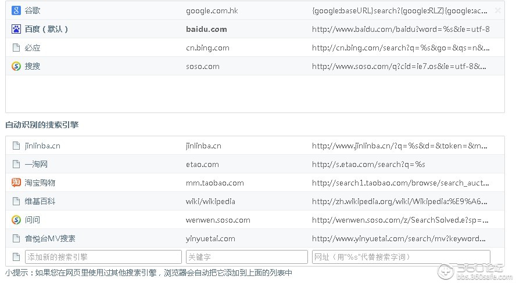Click the baidu.com keyword cell
The width and height of the screenshot is (516, 283).
coord(206,29)
